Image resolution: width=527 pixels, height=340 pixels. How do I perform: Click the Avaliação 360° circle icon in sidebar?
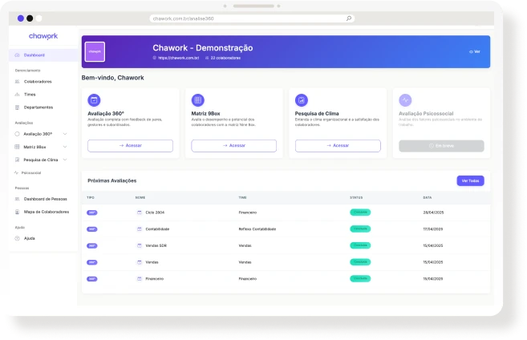[17, 134]
